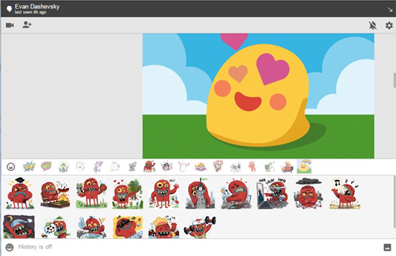The height and width of the screenshot is (256, 396).
Task: Send the angry monster with storm cloud sticker
Action: pyautogui.click(x=20, y=193)
